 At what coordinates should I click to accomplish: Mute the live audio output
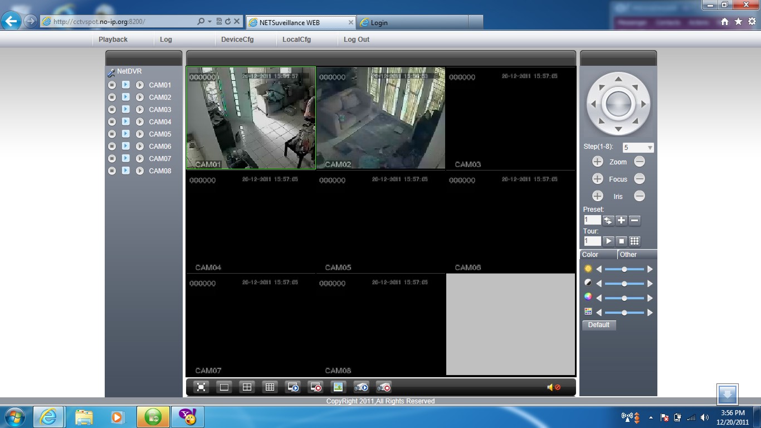553,387
